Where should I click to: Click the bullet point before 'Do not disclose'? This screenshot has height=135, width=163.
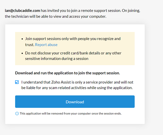[x=22, y=53]
